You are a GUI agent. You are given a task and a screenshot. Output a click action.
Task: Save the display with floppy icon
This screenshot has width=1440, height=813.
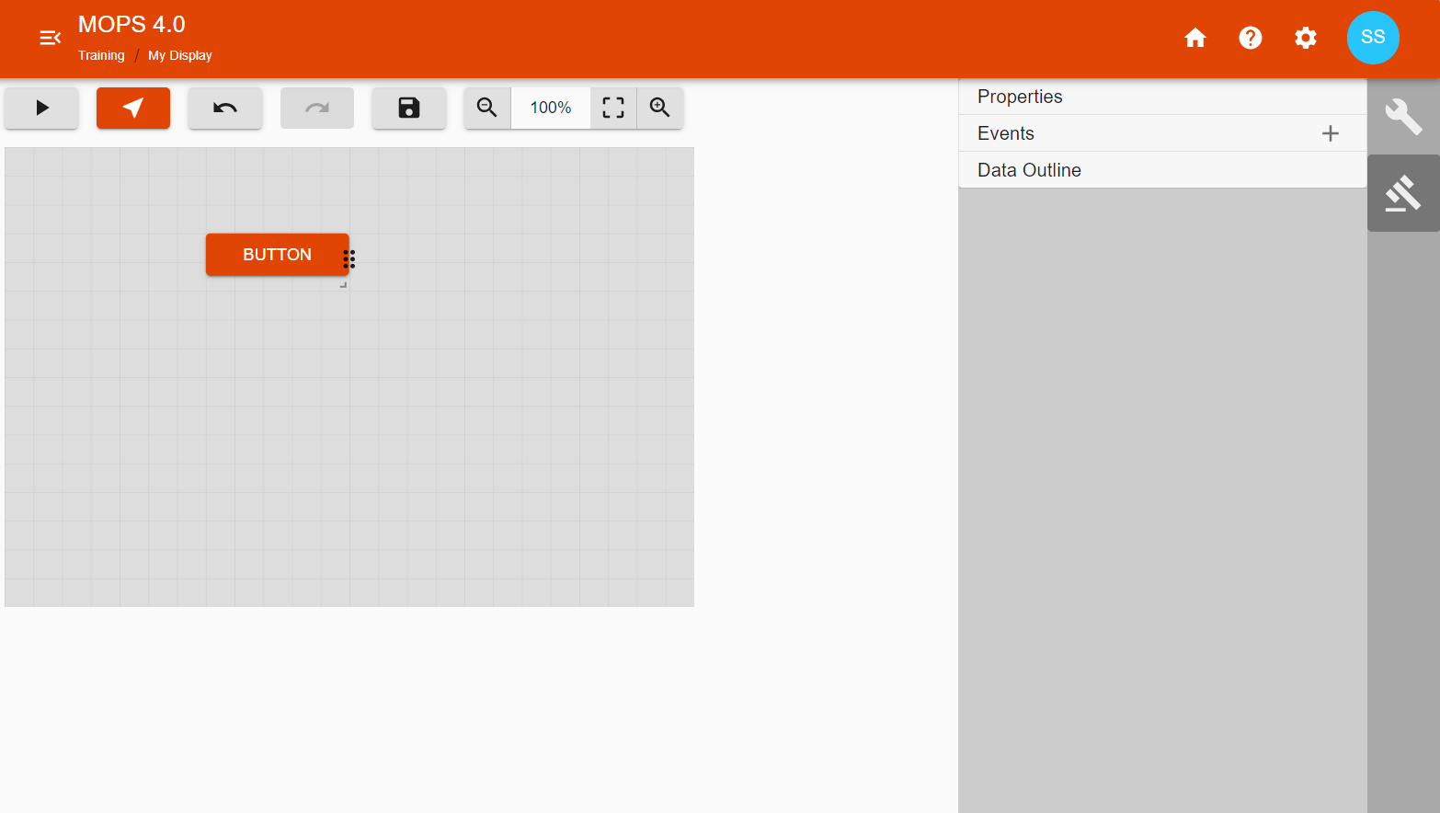coord(409,108)
